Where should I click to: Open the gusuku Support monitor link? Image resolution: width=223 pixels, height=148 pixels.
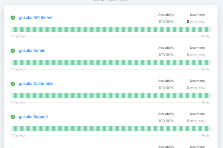(33, 117)
